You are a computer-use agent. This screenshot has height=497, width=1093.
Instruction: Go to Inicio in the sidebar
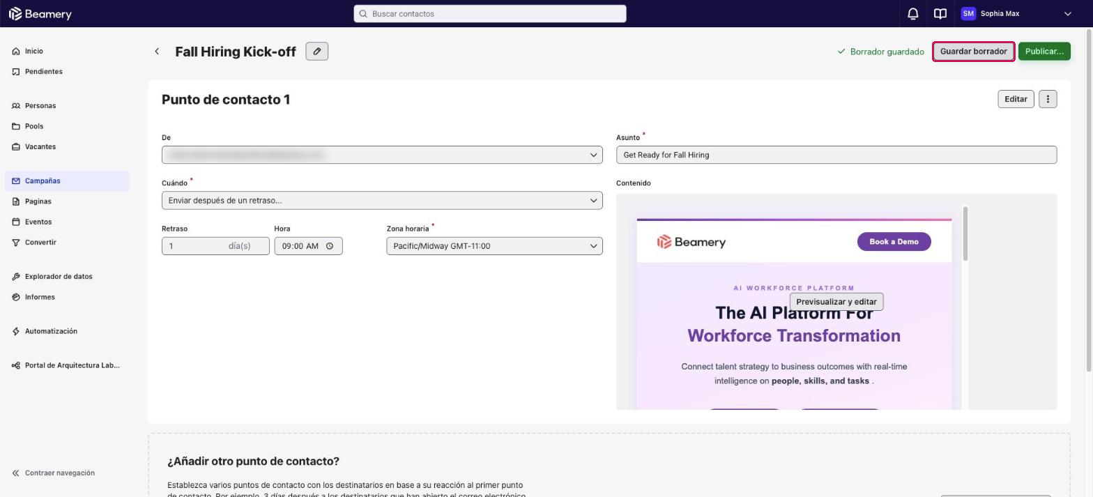click(x=33, y=52)
